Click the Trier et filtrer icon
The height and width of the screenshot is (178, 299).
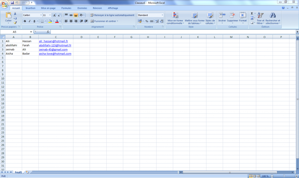click(x=260, y=18)
